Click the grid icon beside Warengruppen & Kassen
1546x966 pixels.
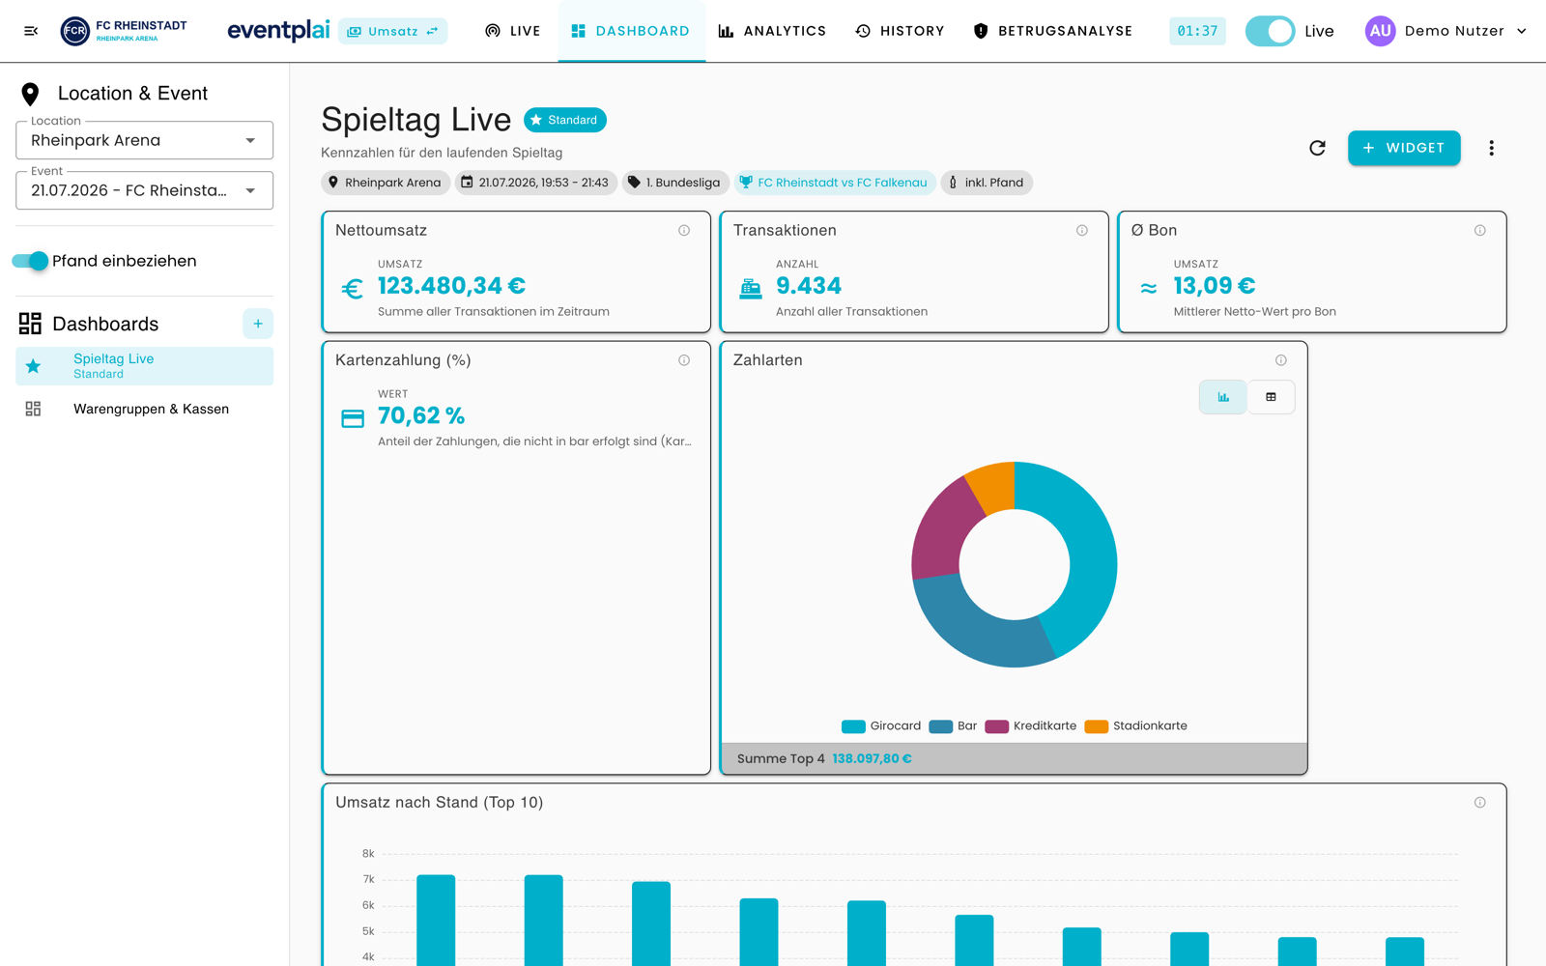click(33, 409)
